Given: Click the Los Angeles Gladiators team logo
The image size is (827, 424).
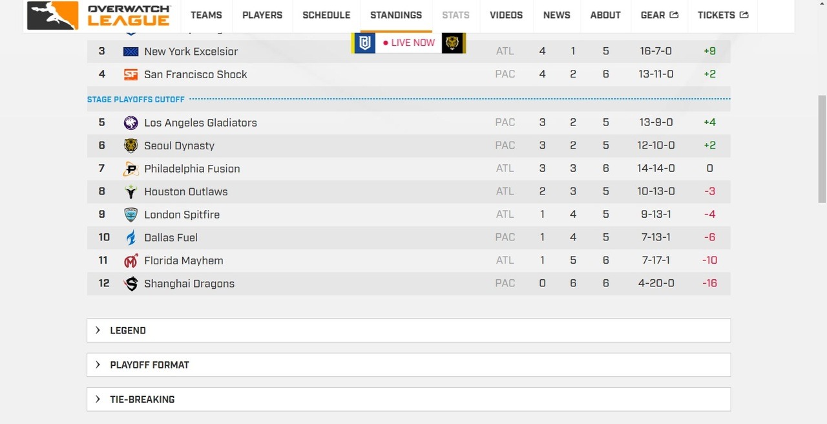Looking at the screenshot, I should click(131, 123).
